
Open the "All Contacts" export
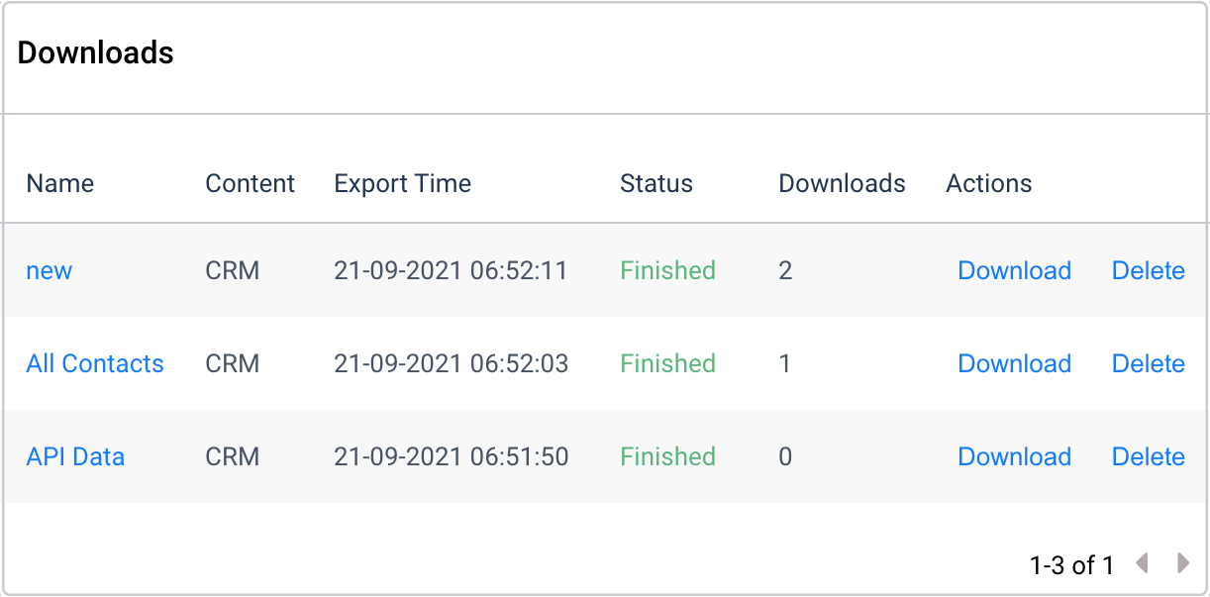(x=94, y=363)
